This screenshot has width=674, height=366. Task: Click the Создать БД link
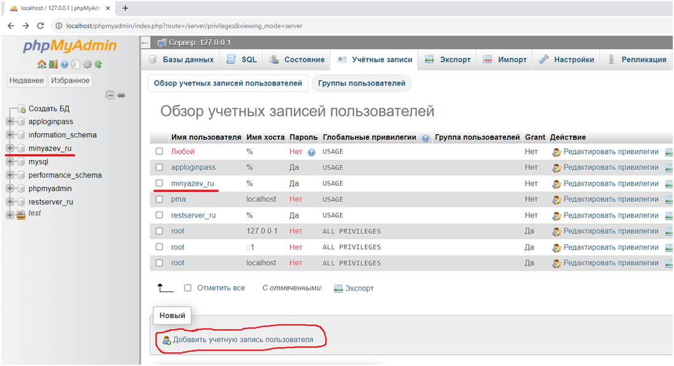[x=49, y=109]
